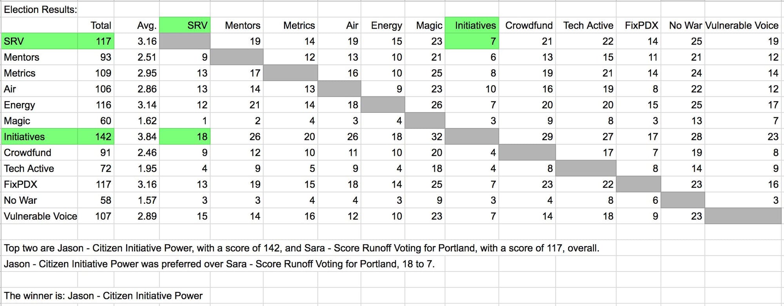Click the Initiatives average 3.84 cell
Viewport: 784px width, 306px height.
click(x=137, y=137)
